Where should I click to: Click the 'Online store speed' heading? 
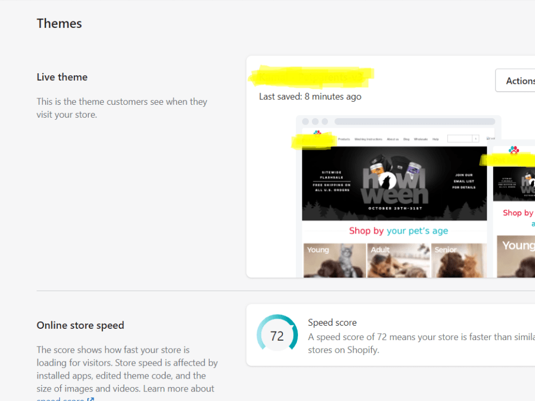coord(80,325)
